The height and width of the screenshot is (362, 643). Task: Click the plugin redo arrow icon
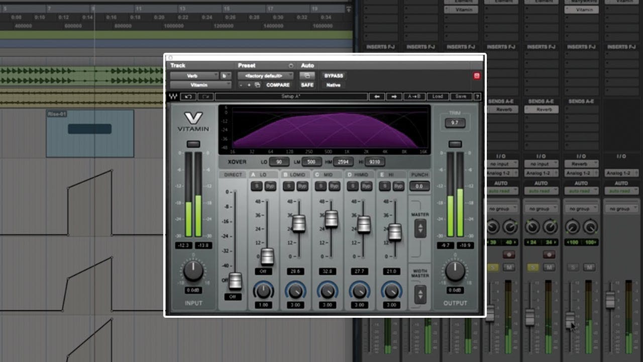[205, 97]
